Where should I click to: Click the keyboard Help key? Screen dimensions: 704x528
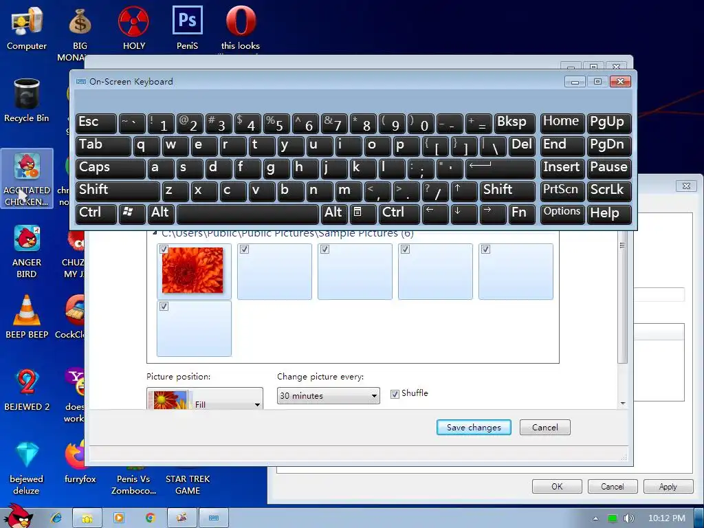(609, 214)
